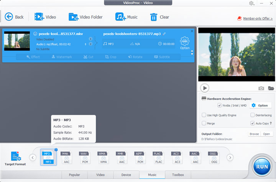Add a Video Folder

(85, 17)
